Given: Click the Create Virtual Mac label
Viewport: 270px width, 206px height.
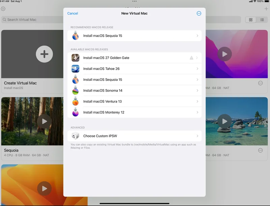Looking at the screenshot, I should click(x=20, y=83).
